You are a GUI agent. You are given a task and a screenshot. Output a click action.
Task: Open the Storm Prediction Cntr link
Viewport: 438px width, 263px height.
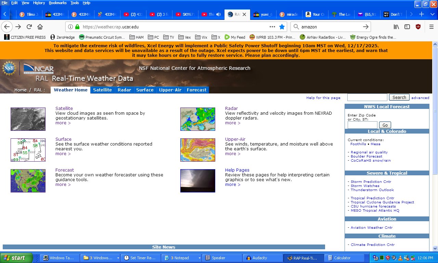(371, 181)
